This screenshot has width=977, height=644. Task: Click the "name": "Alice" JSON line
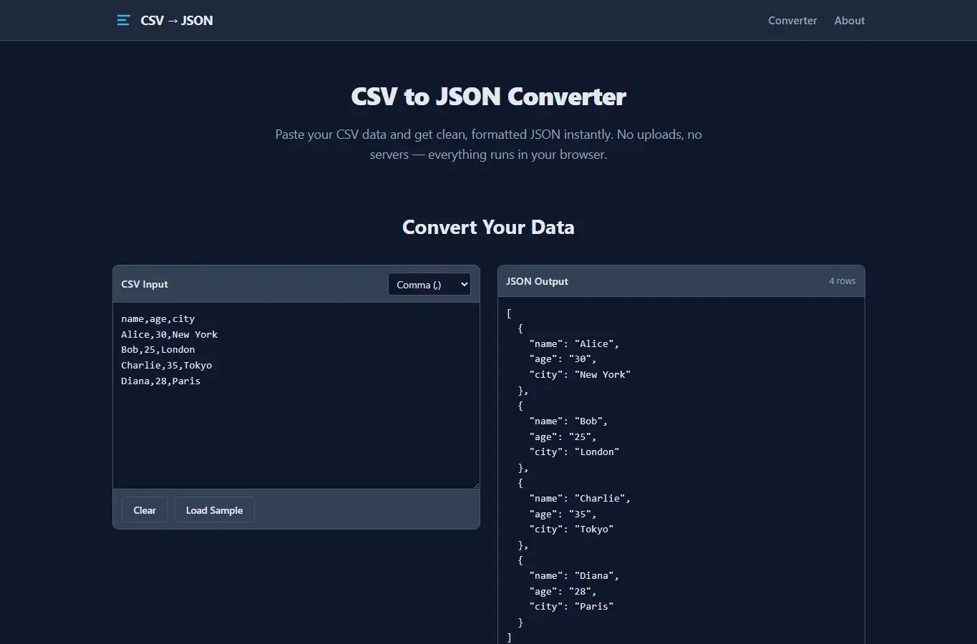pyautogui.click(x=574, y=344)
